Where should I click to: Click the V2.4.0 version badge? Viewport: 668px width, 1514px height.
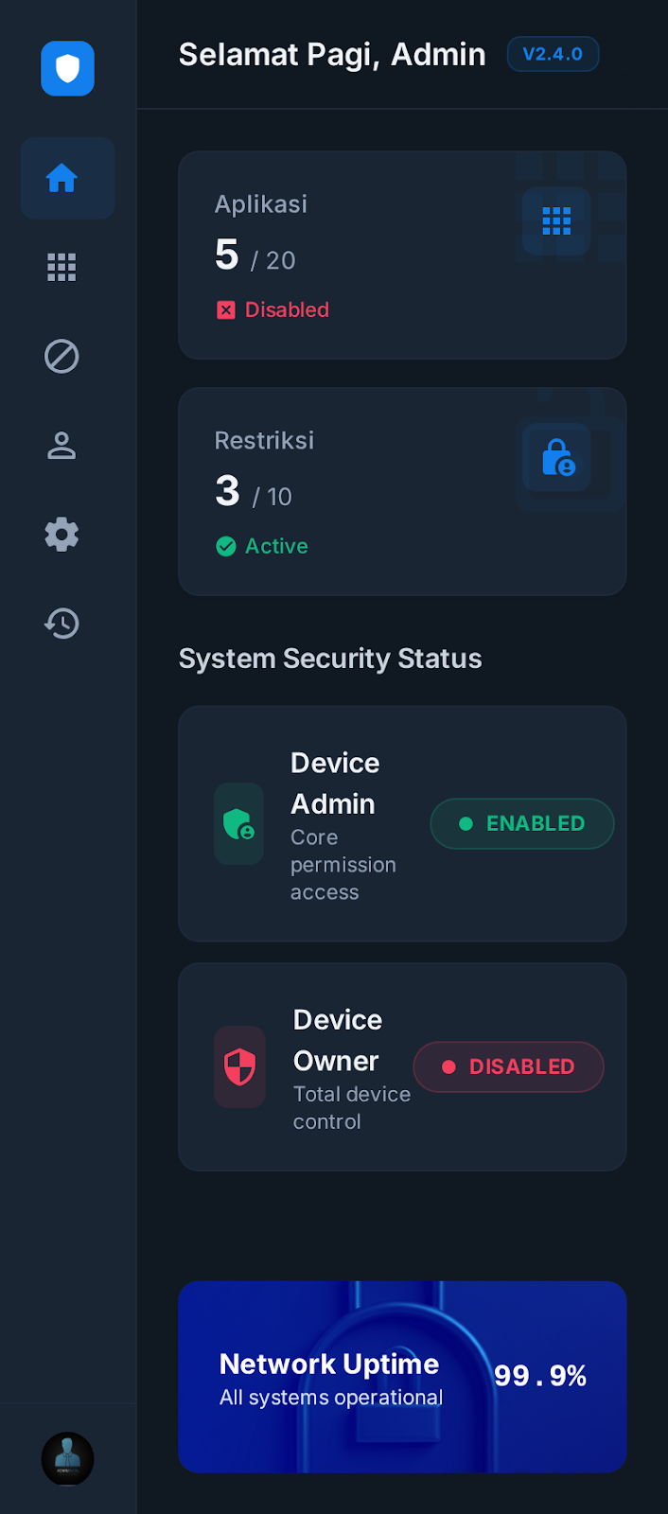[553, 54]
